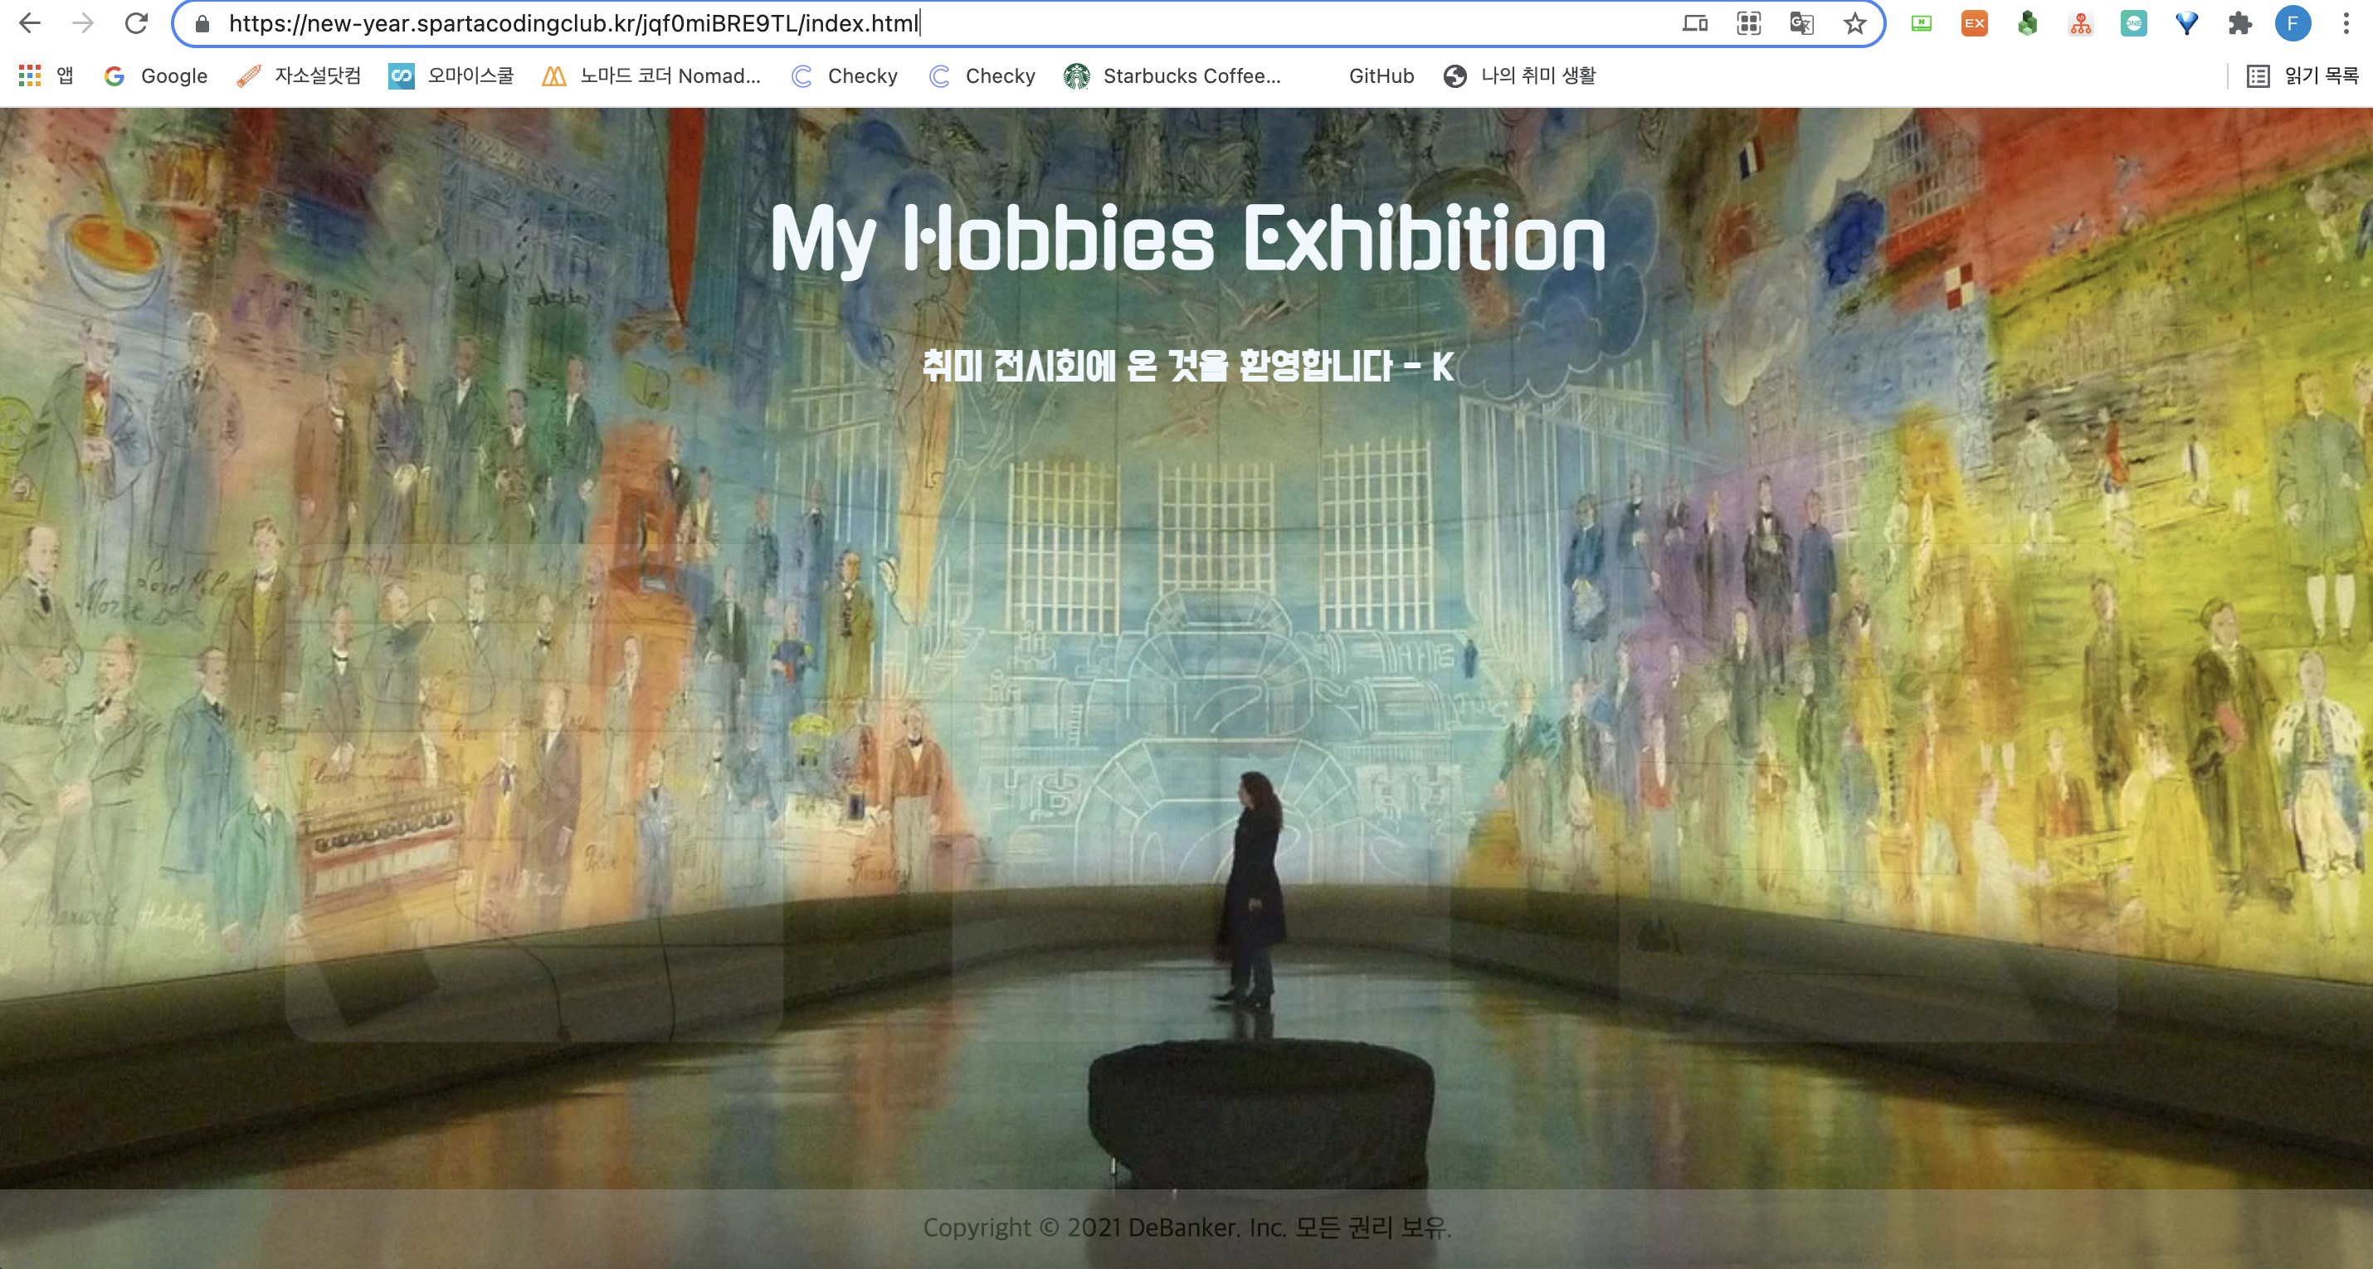Open the teal ONE extension
This screenshot has height=1269, width=2373.
click(2133, 23)
